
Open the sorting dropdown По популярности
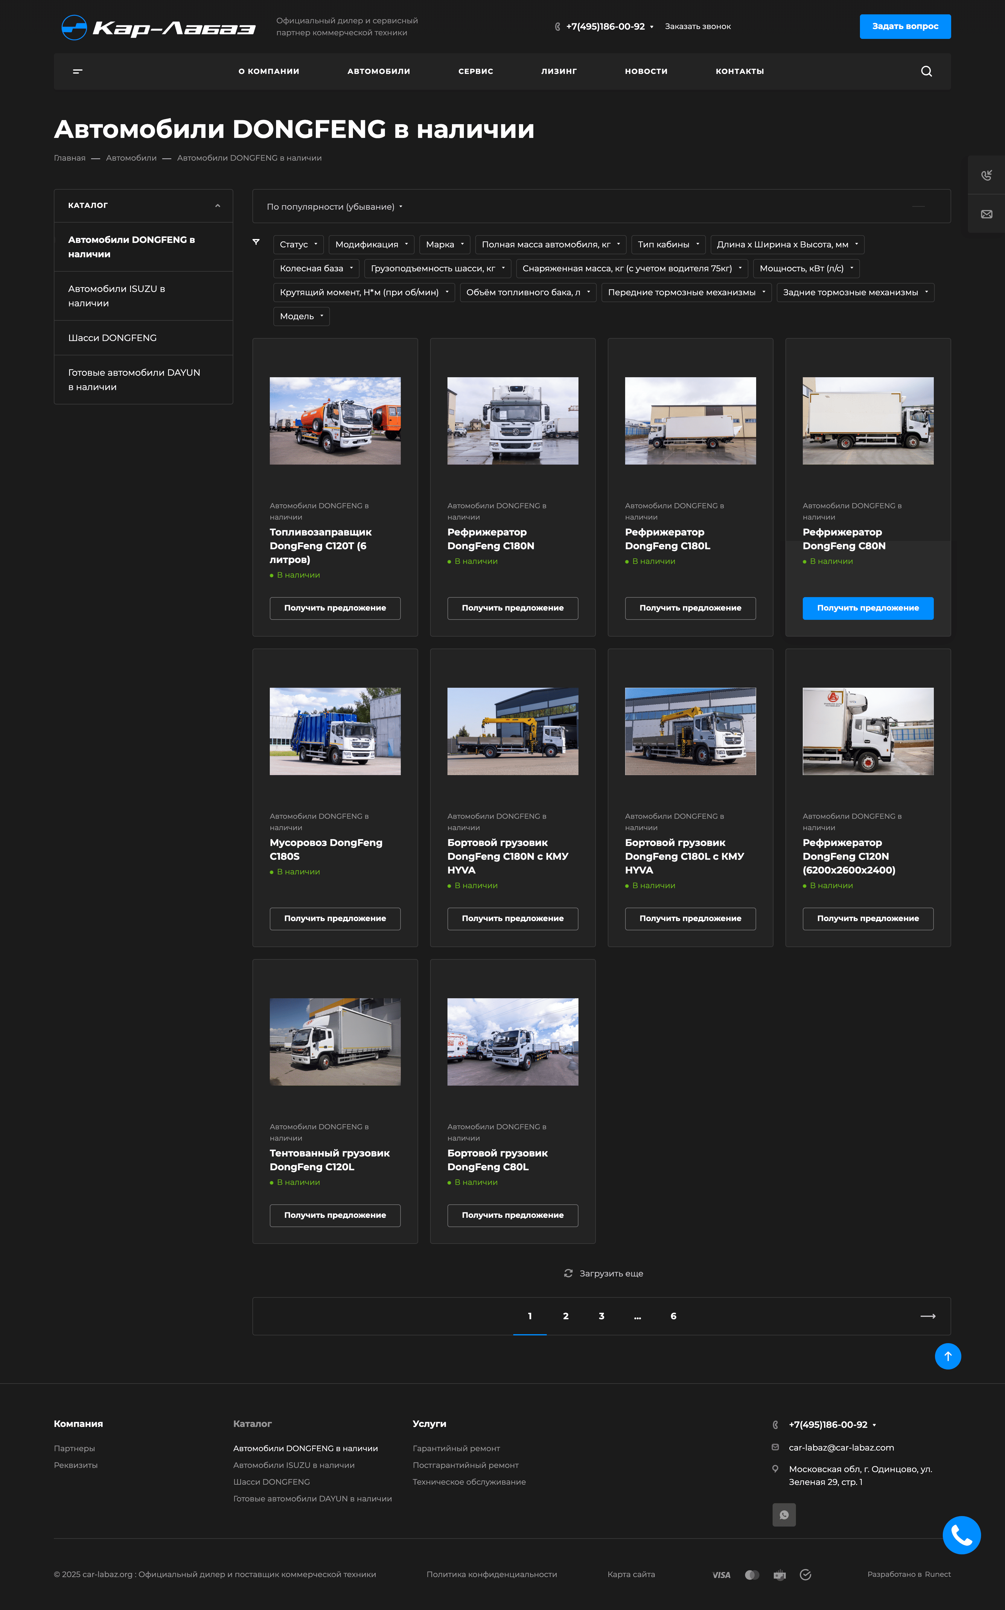334,207
